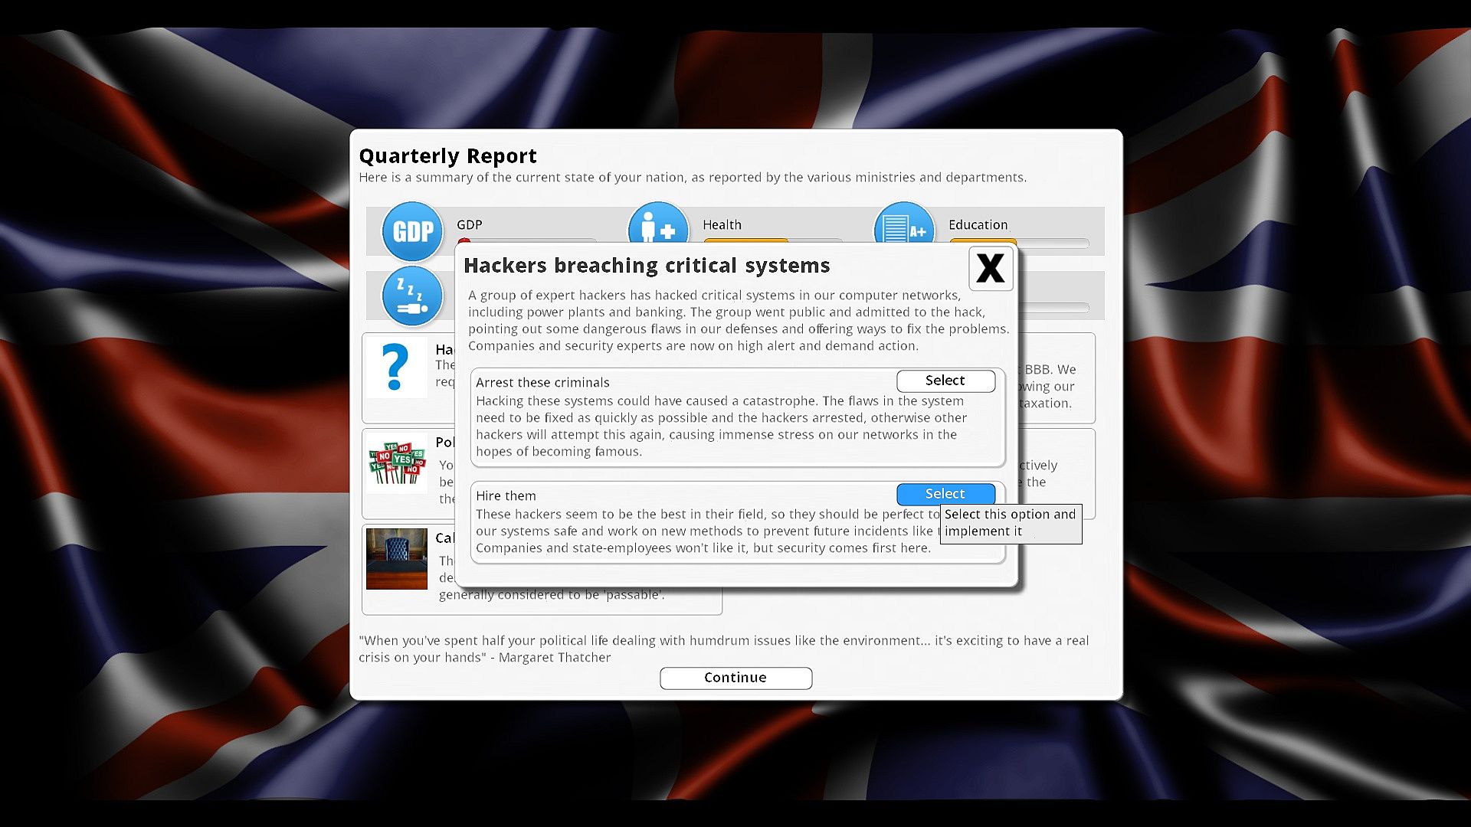Viewport: 1471px width, 827px height.
Task: Select the Arrest these criminals option
Action: [945, 381]
